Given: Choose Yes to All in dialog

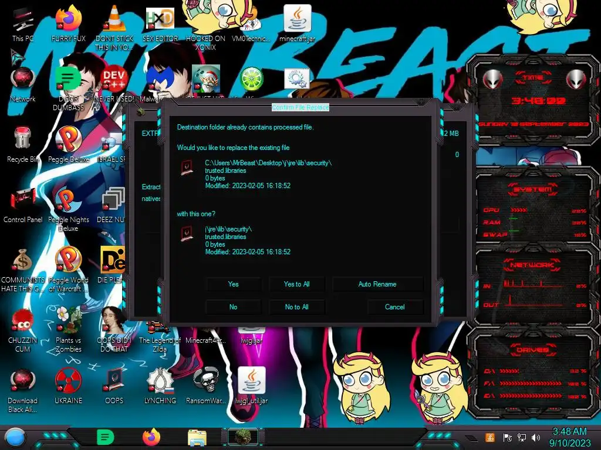Looking at the screenshot, I should click(x=296, y=284).
